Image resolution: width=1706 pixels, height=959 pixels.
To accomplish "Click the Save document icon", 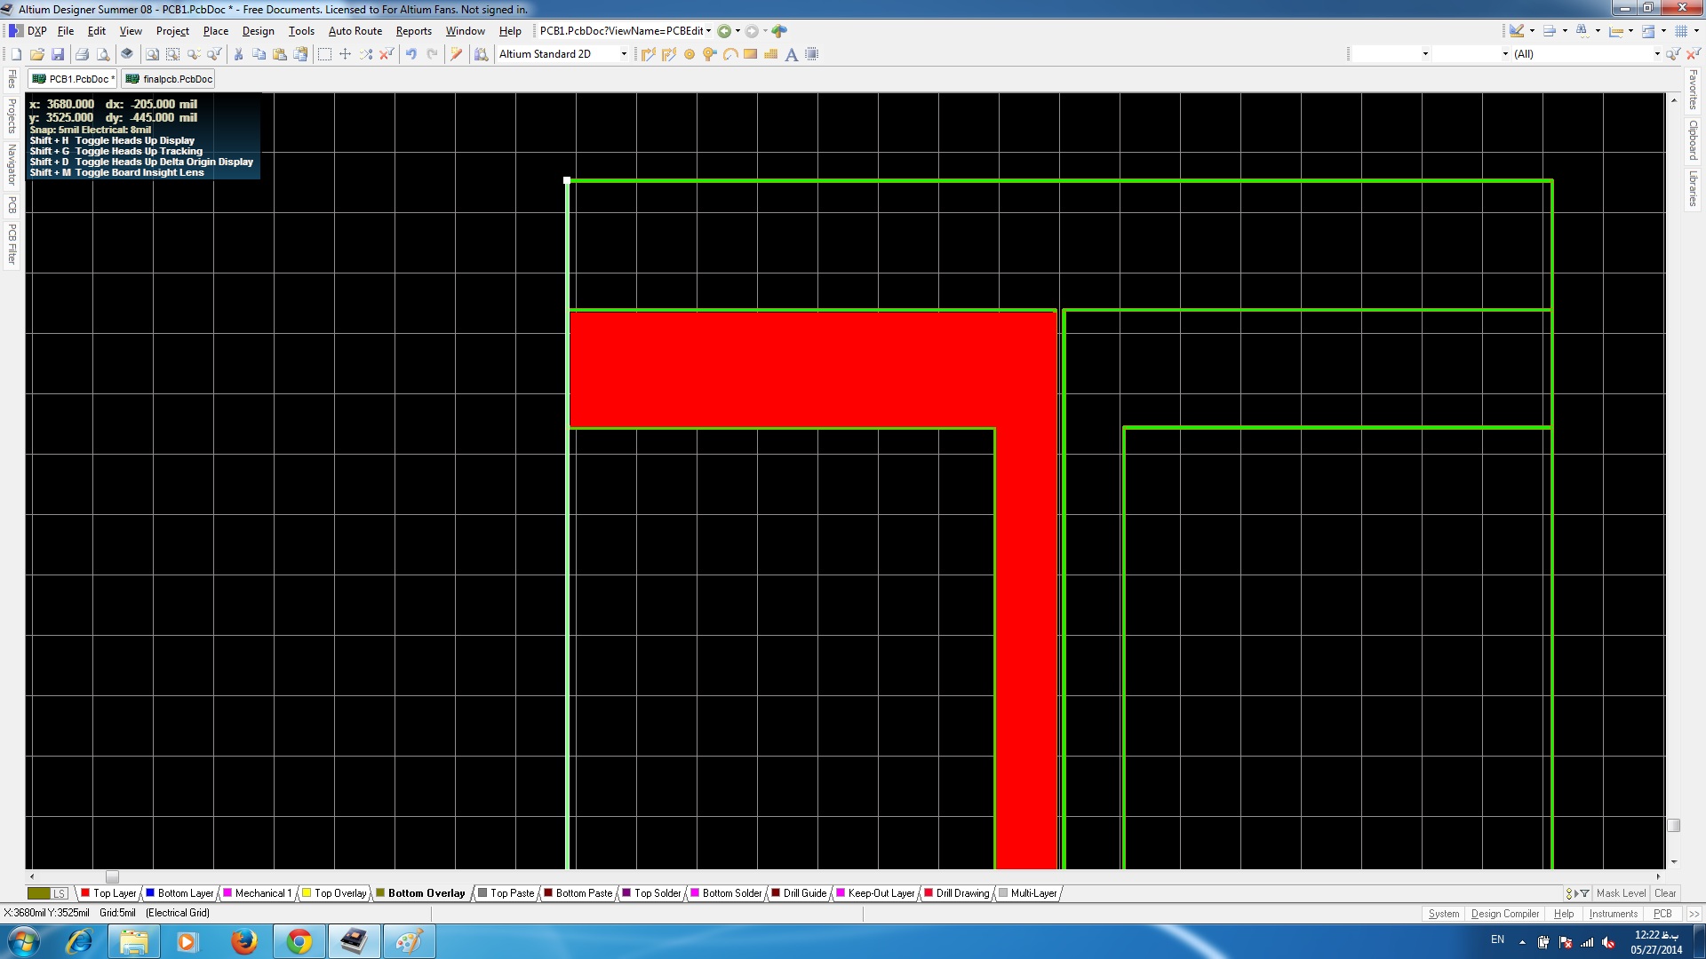I will [x=58, y=54].
